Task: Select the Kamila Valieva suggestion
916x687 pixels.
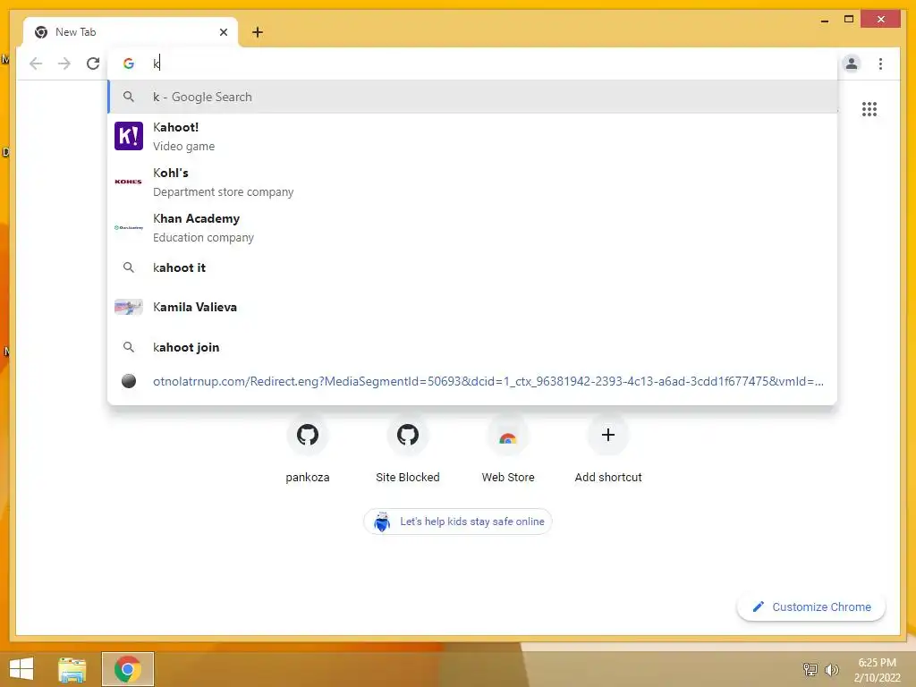Action: (x=472, y=308)
